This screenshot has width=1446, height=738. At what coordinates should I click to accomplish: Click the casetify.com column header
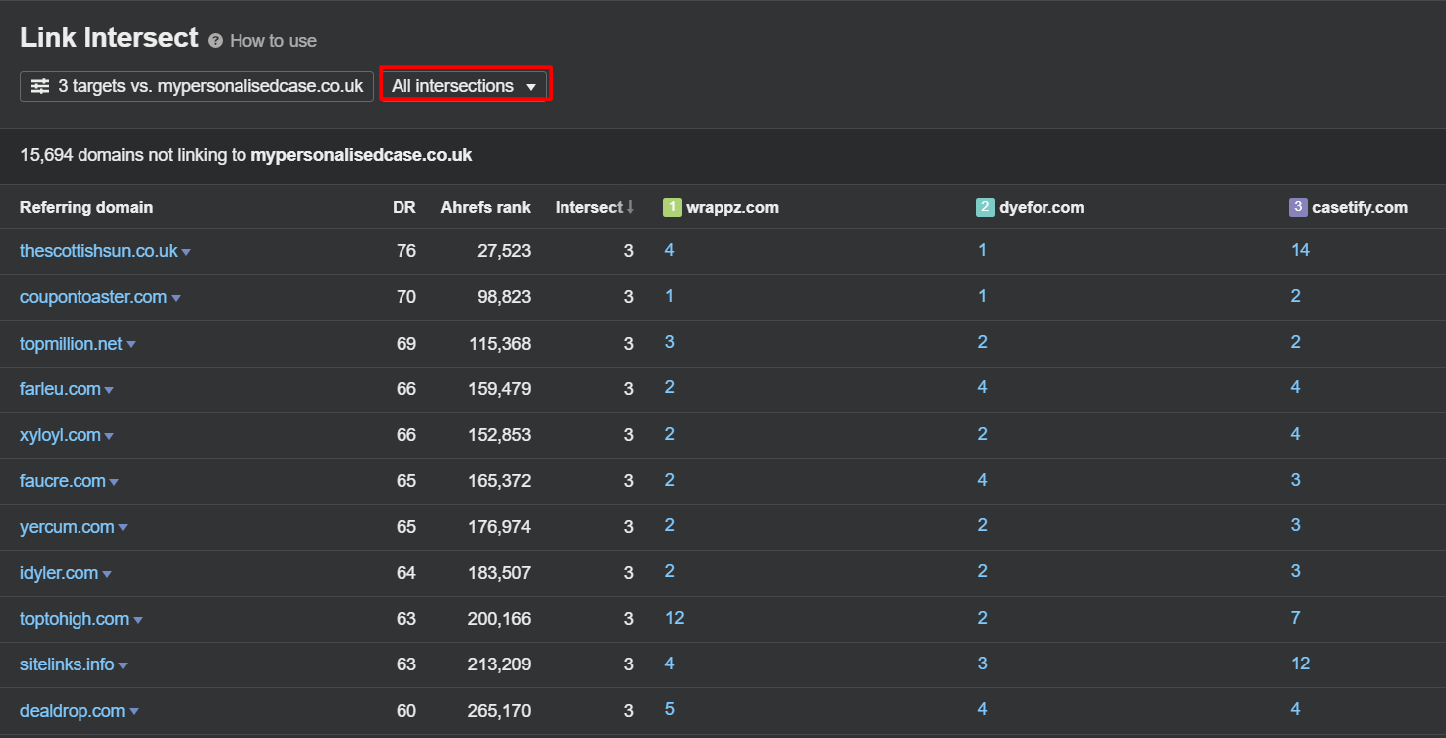pos(1360,207)
